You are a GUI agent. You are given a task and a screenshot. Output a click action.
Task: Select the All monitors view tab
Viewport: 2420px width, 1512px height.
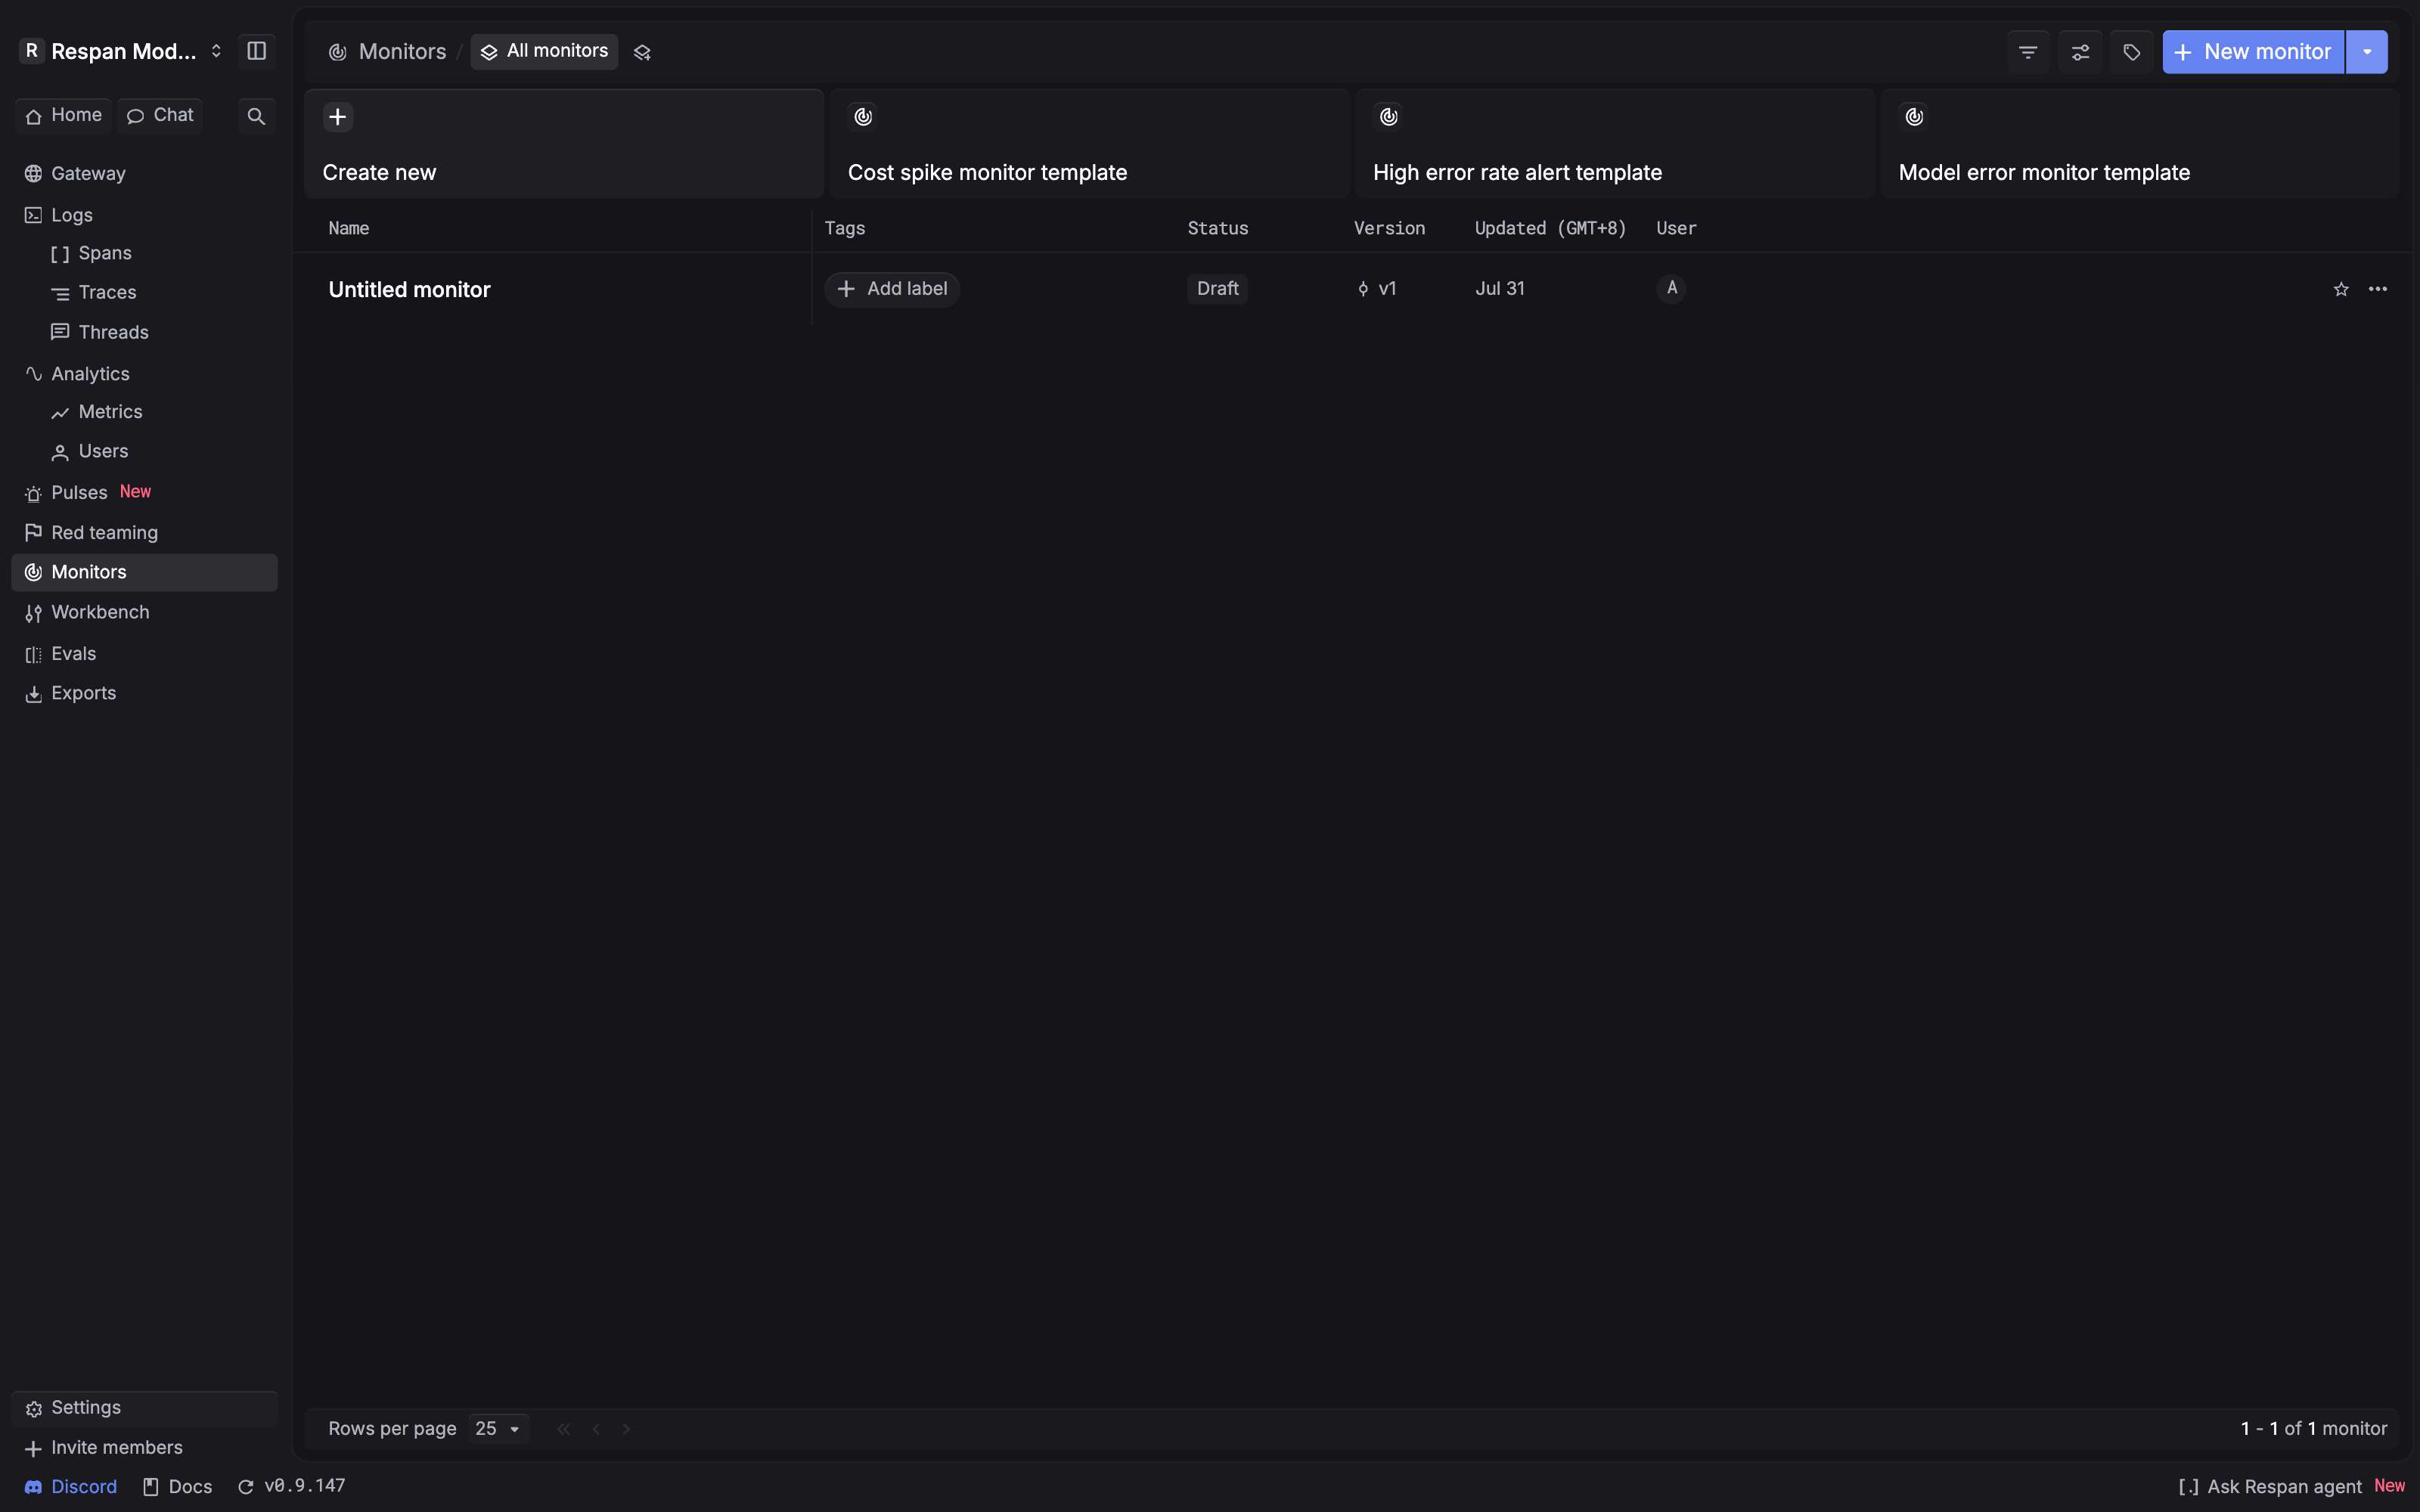pyautogui.click(x=544, y=52)
